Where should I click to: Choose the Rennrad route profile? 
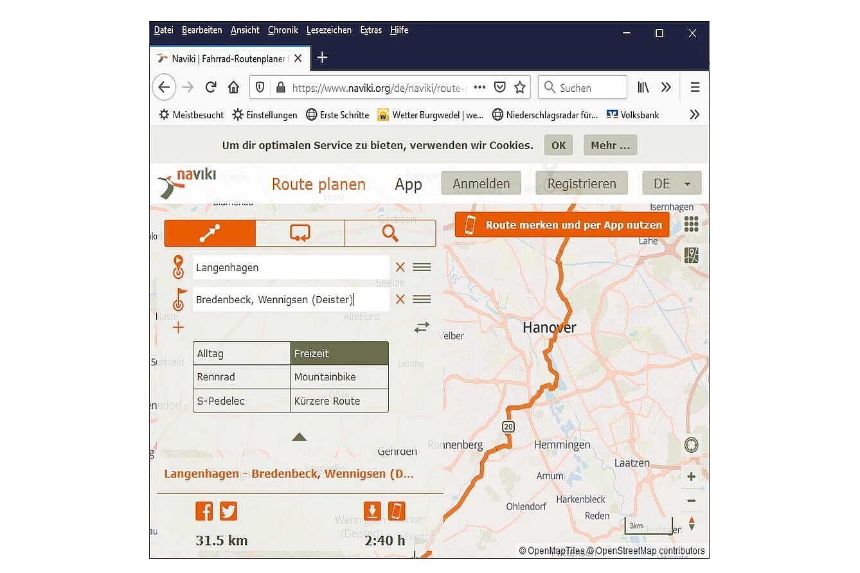point(242,377)
